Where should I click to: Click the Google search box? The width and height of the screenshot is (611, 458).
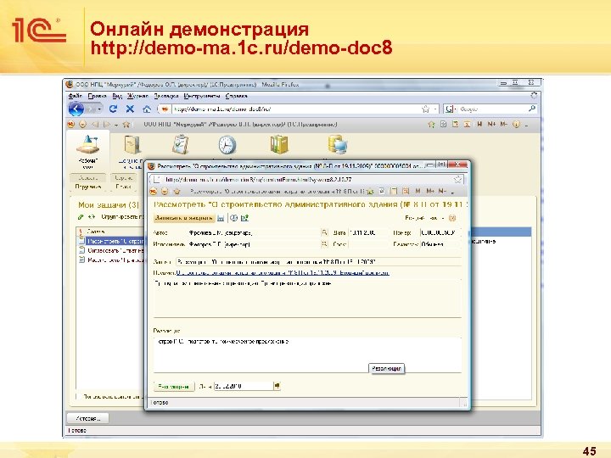[x=491, y=109]
